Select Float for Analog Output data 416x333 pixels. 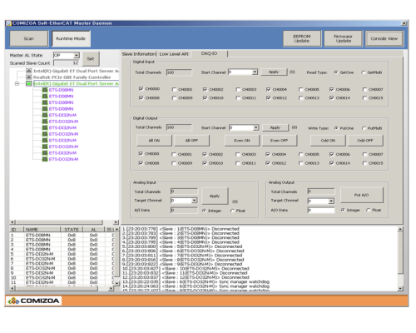click(369, 210)
